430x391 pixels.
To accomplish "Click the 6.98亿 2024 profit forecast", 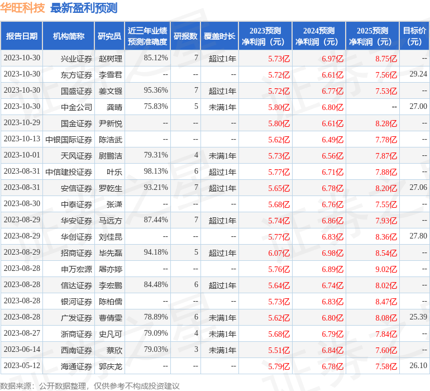I will coord(332,253).
